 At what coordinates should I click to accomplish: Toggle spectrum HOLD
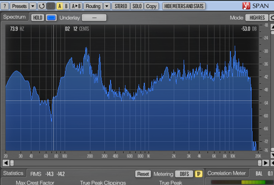[38, 18]
